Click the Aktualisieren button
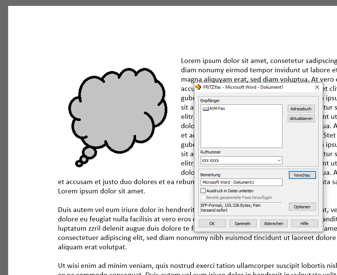Image resolution: width=337 pixels, height=275 pixels. click(x=301, y=118)
